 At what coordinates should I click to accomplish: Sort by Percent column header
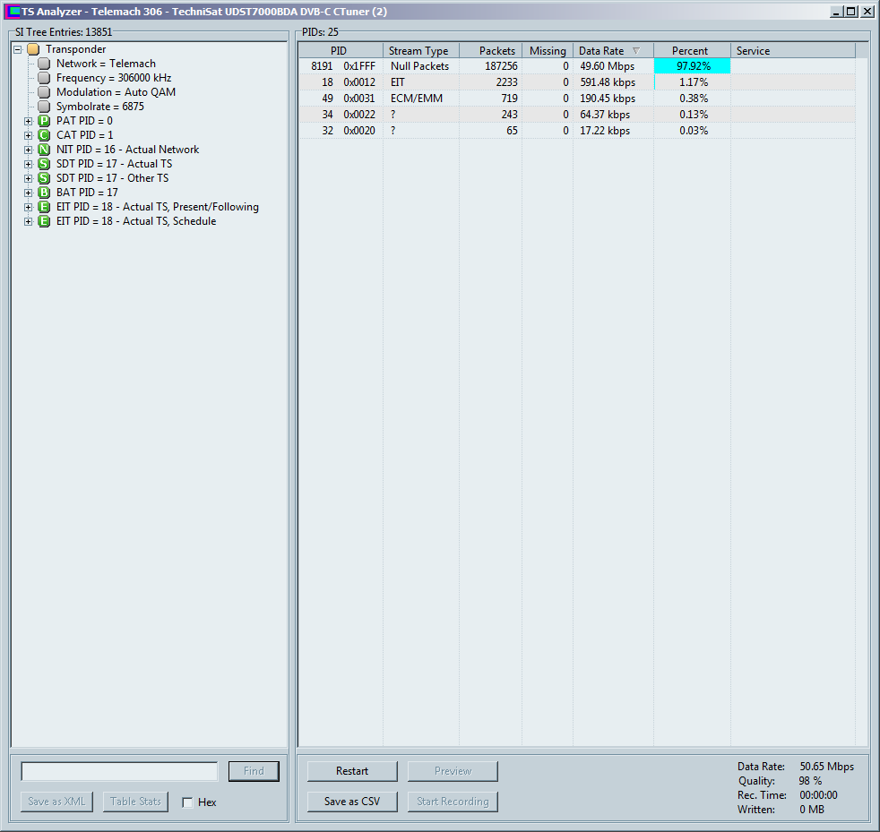[692, 50]
